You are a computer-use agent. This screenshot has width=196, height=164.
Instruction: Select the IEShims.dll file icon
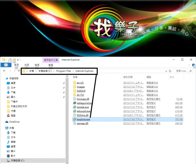pos(75,115)
